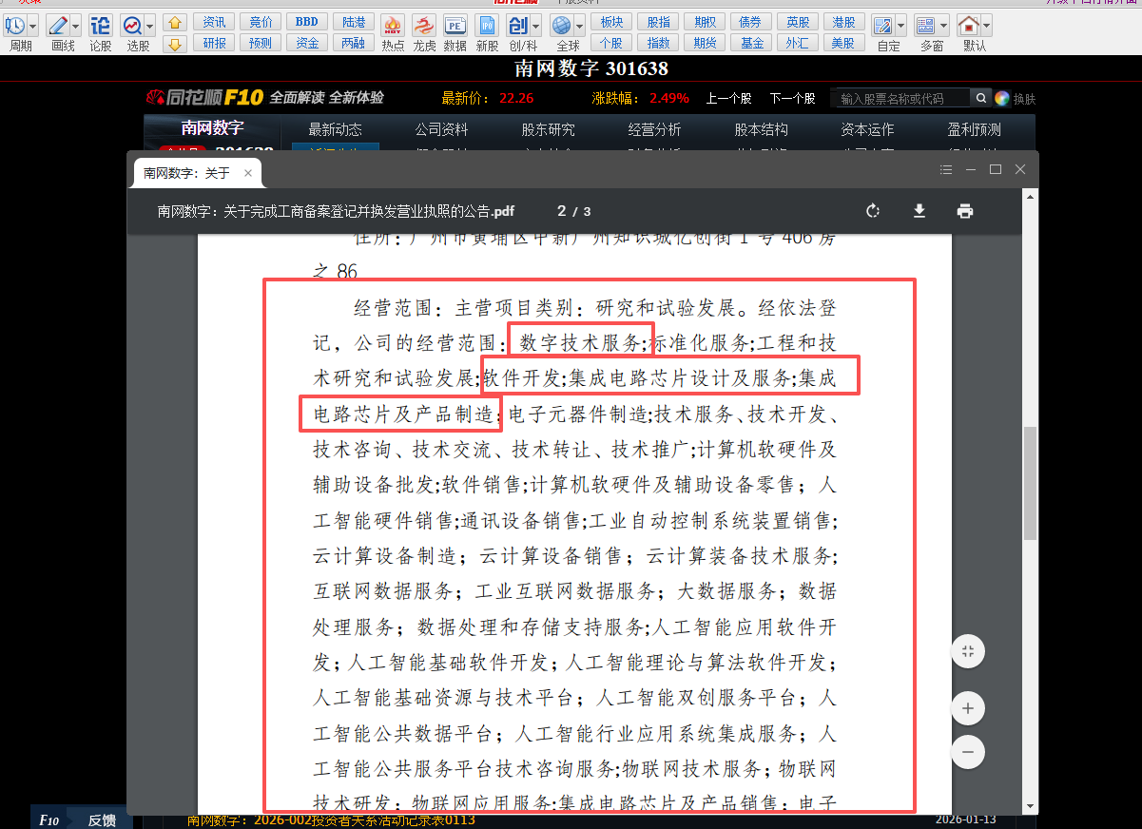Expand the 多窗 dropdown arrow
This screenshot has height=829, width=1142.
coord(943,26)
